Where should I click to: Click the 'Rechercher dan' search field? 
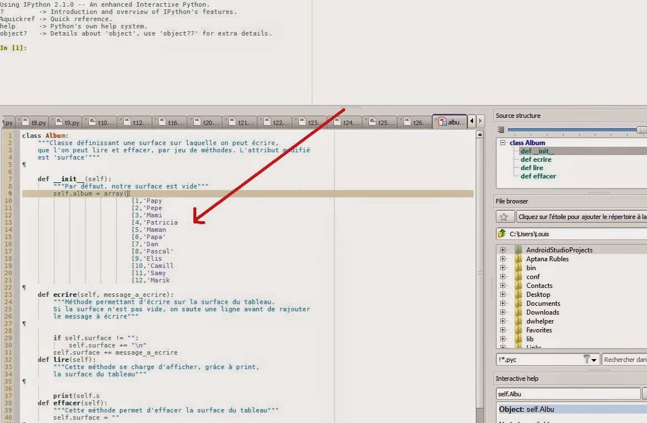pos(624,360)
